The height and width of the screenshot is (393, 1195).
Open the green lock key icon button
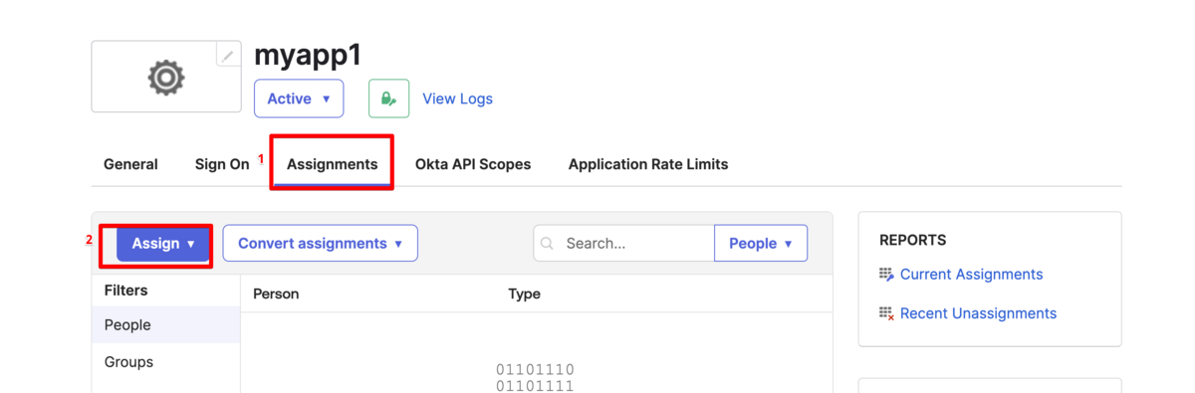click(x=388, y=98)
